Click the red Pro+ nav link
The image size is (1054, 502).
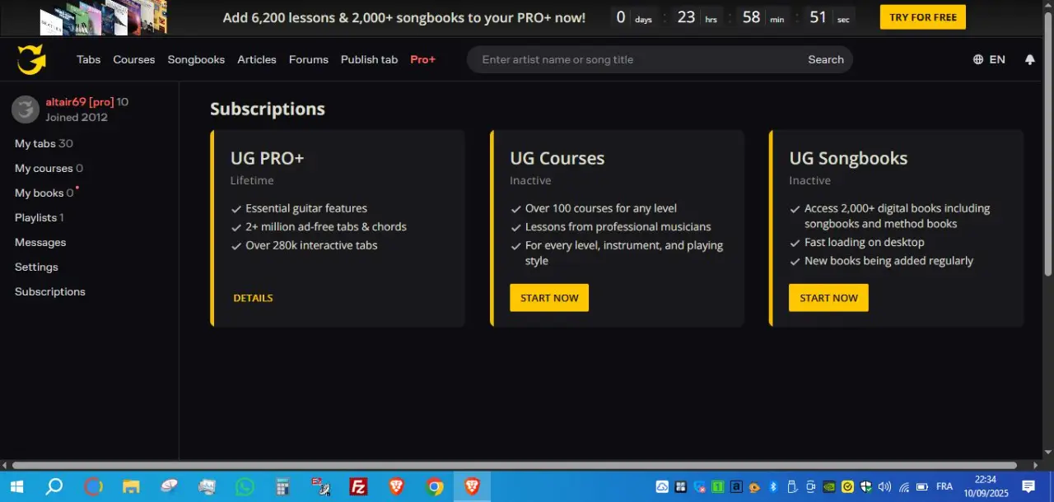(x=423, y=59)
